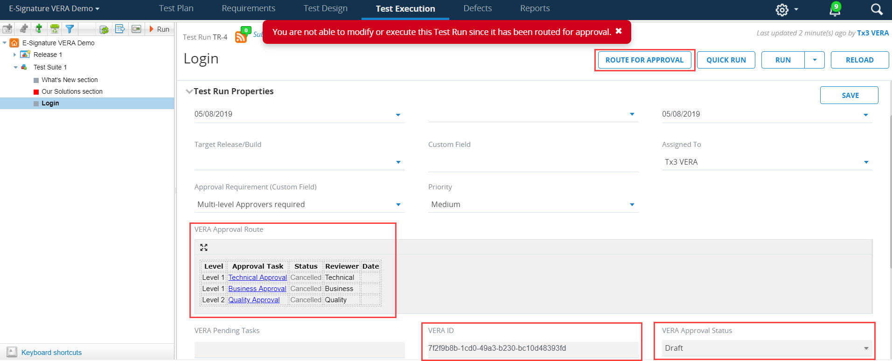The width and height of the screenshot is (892, 361).
Task: Expand the VERA Approval Route view icon
Action: click(x=204, y=247)
